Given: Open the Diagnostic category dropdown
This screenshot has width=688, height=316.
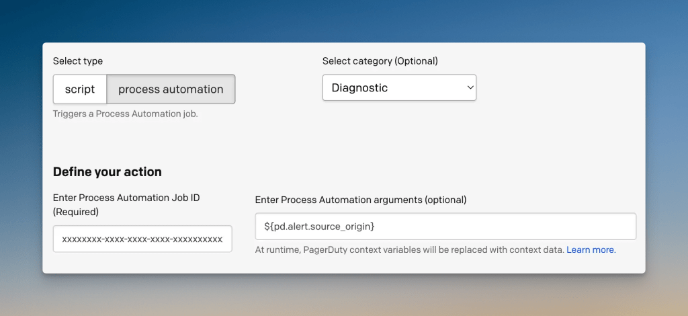Looking at the screenshot, I should pyautogui.click(x=399, y=87).
